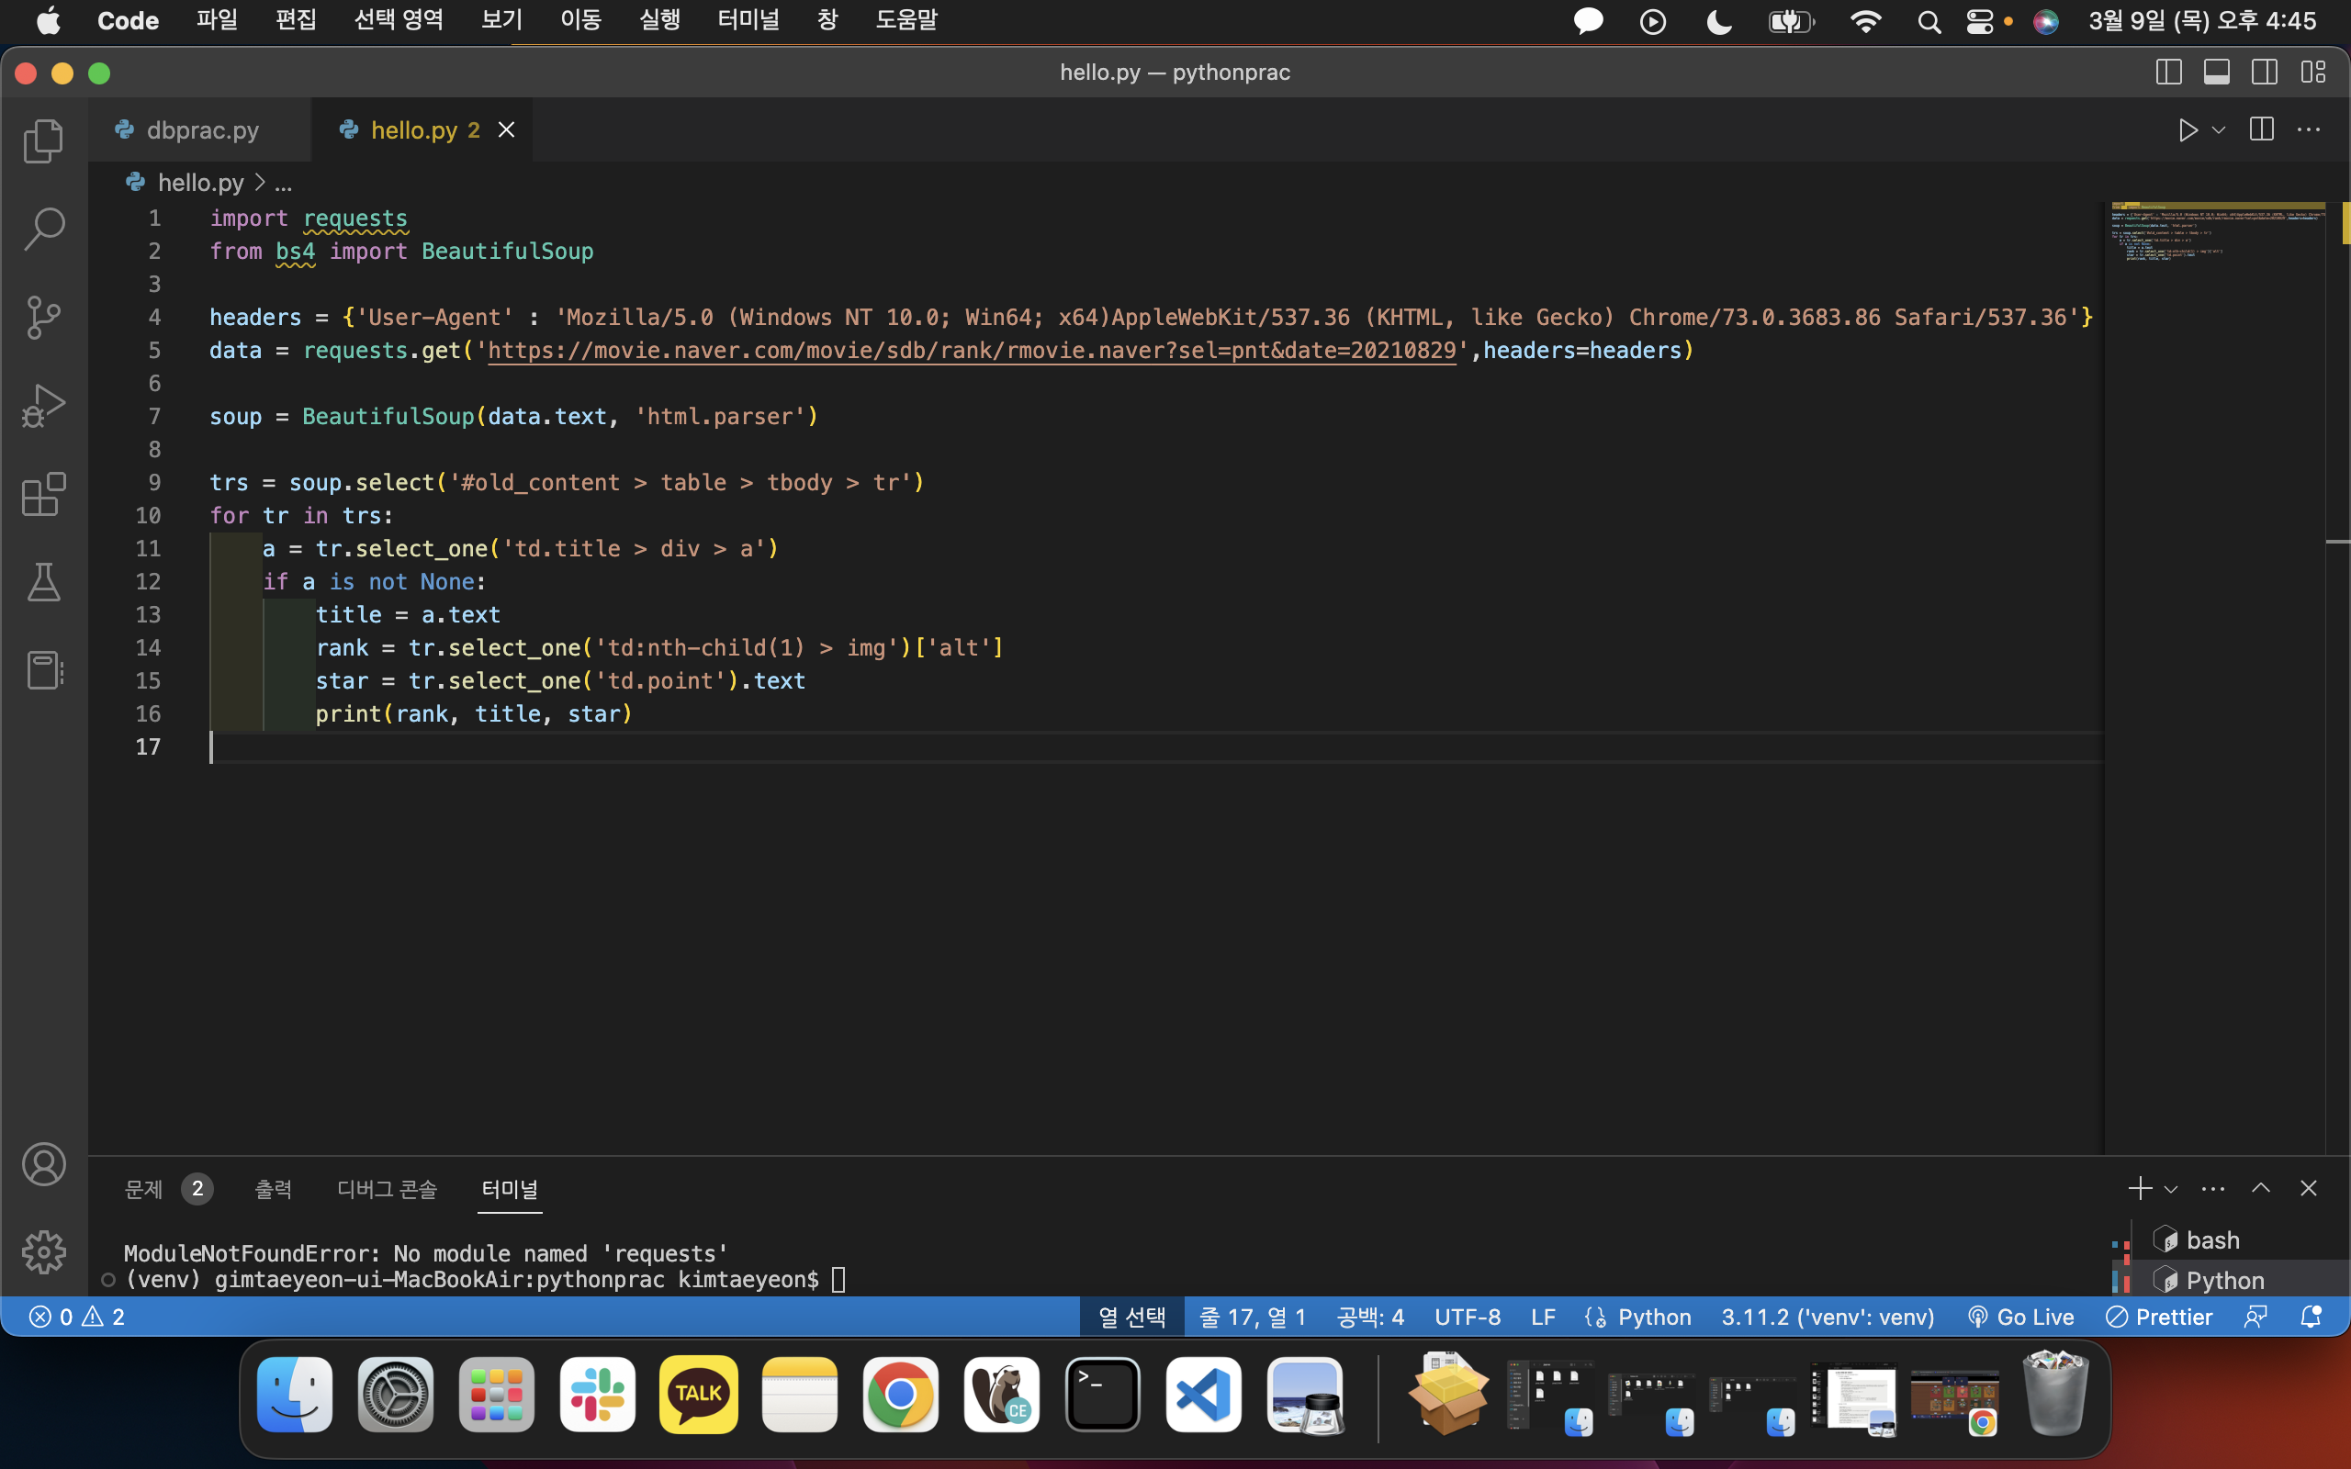Image resolution: width=2351 pixels, height=1469 pixels.
Task: Open Chrome from the Dock
Action: [900, 1396]
